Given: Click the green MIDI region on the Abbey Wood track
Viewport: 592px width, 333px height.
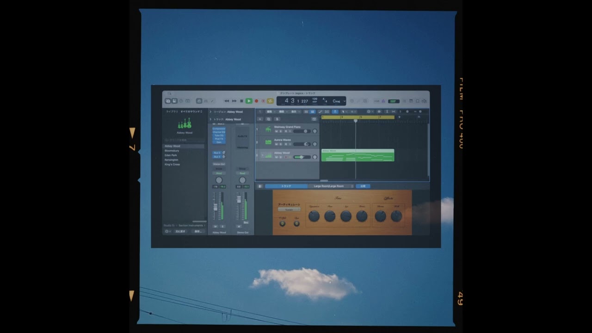Looking at the screenshot, I should tap(358, 155).
